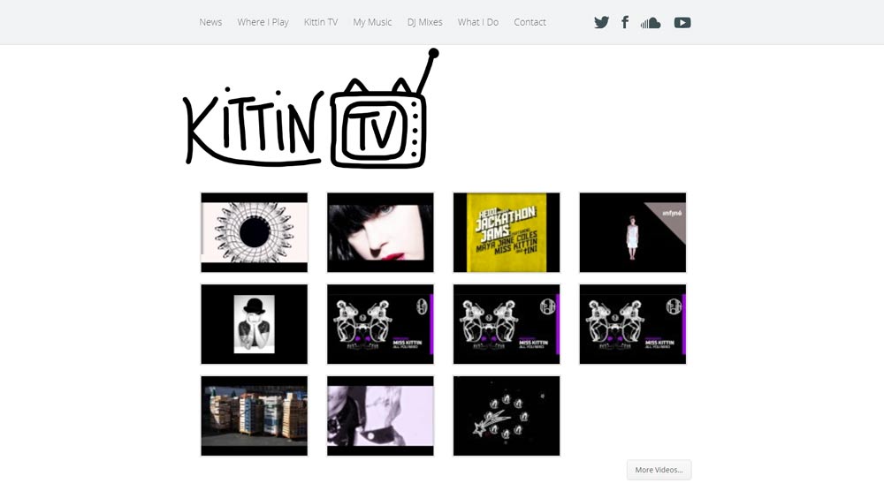Open the pale purple studded cuff video
Viewport: 884px width, 491px height.
380,416
